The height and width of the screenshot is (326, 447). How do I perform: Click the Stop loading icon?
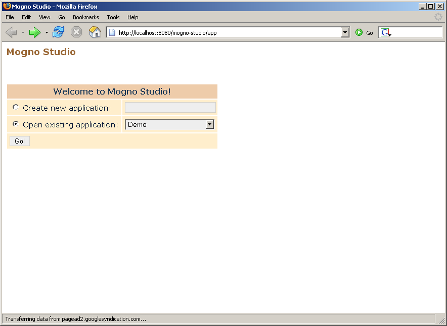pos(76,32)
